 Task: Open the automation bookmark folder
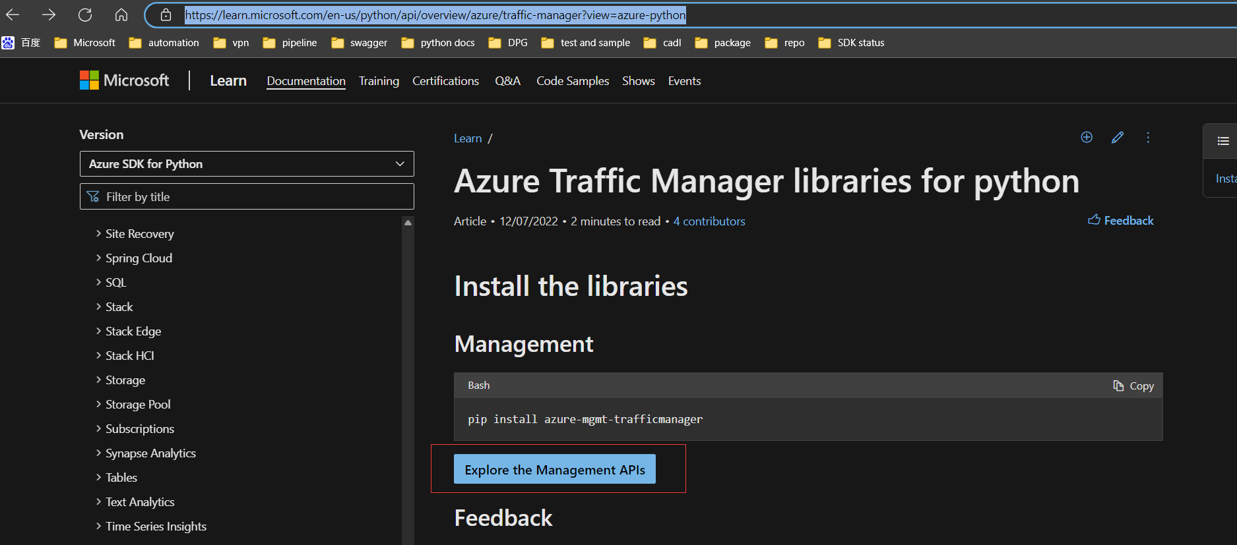coord(164,43)
